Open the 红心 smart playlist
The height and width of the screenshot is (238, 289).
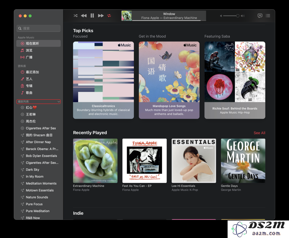click(38, 107)
